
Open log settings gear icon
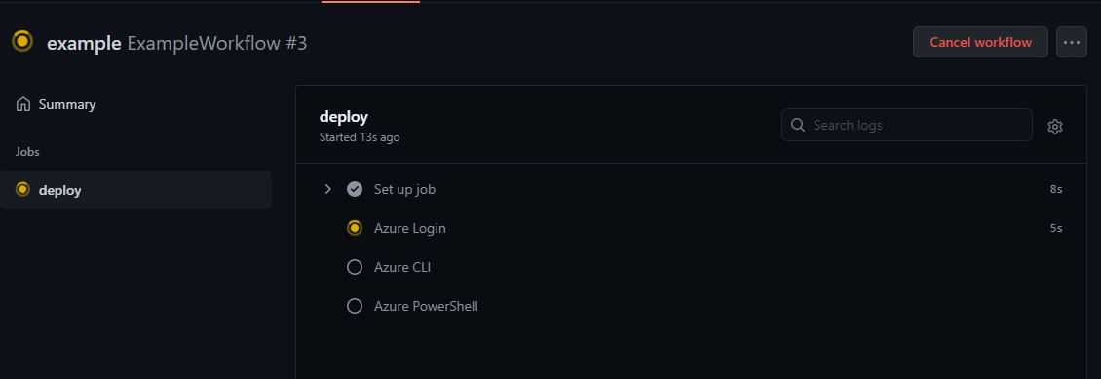1054,127
